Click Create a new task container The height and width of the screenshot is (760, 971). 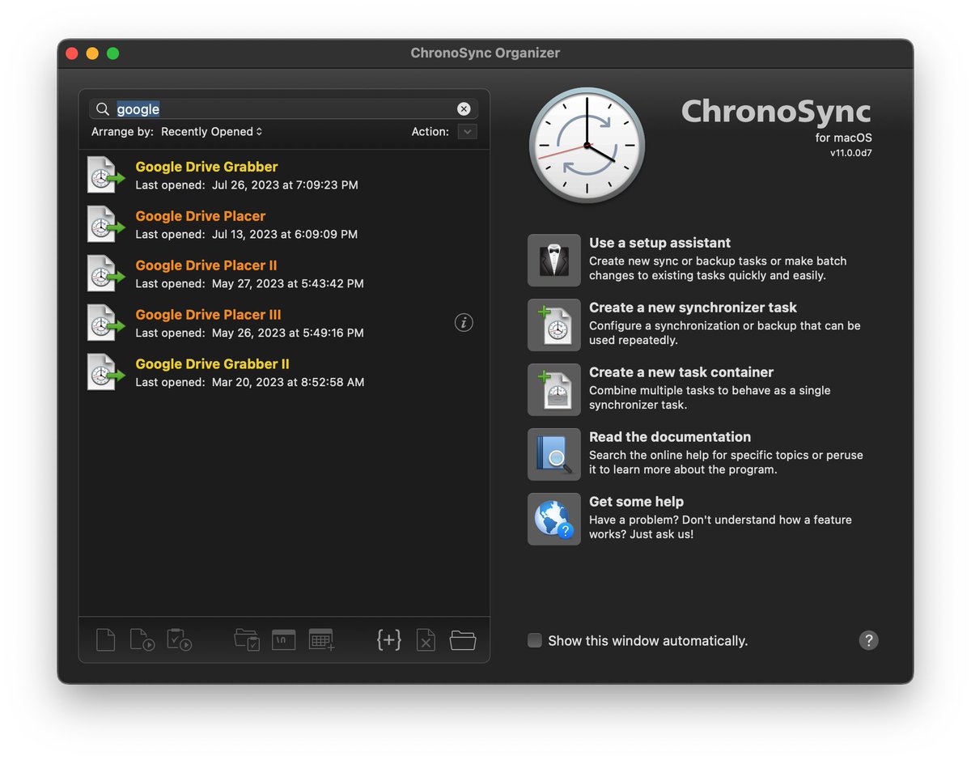click(681, 372)
